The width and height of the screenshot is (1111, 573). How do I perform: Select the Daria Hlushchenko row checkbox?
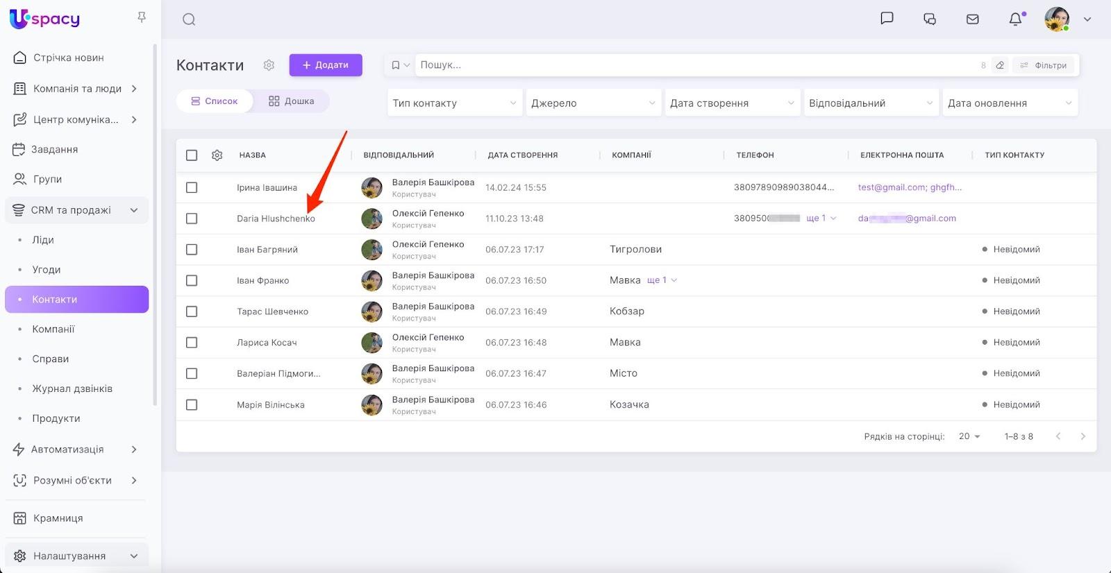click(x=192, y=219)
